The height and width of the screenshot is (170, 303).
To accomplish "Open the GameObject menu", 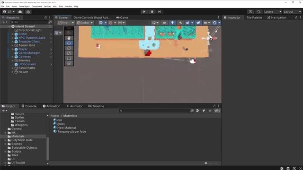I will click(x=24, y=6).
